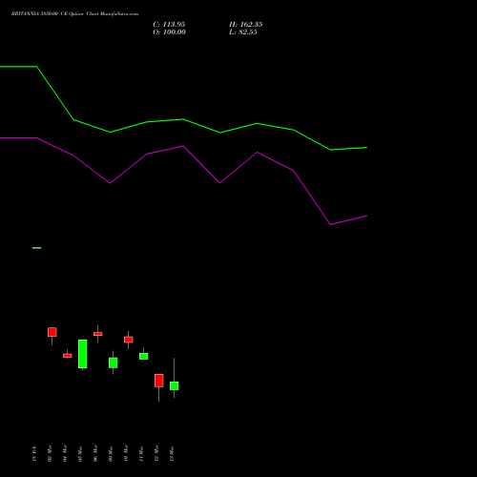Click the 02 Mar axis date label
477x477 pixels.
click(x=50, y=453)
